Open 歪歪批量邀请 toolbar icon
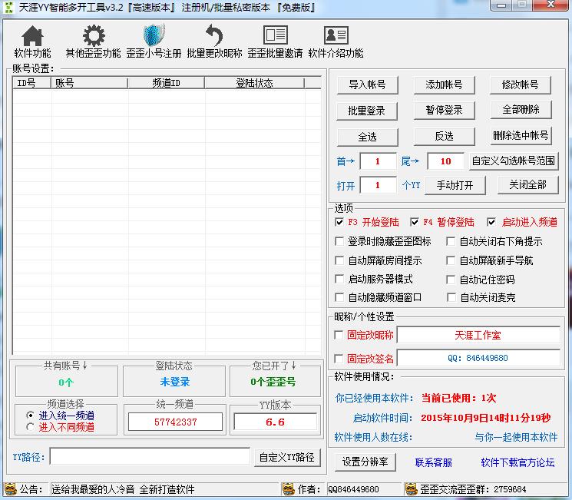Screen dimensions: 572x500 coord(275,35)
